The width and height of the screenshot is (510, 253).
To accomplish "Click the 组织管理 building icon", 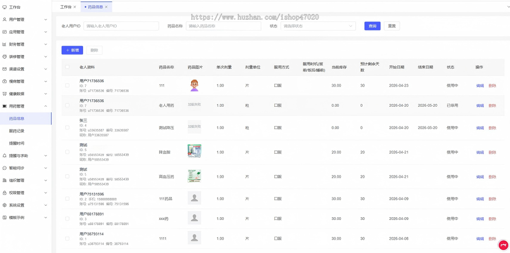I will (x=5, y=180).
